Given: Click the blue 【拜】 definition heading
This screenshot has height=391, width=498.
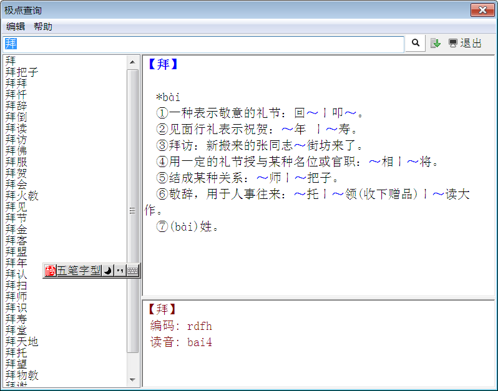Looking at the screenshot, I should click(164, 64).
